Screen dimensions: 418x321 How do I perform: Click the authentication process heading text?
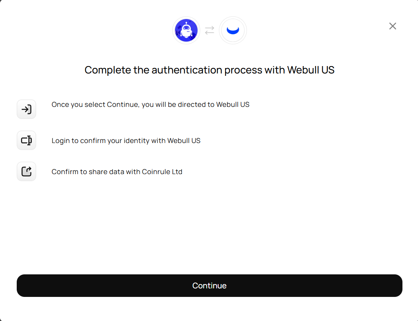[x=209, y=70]
